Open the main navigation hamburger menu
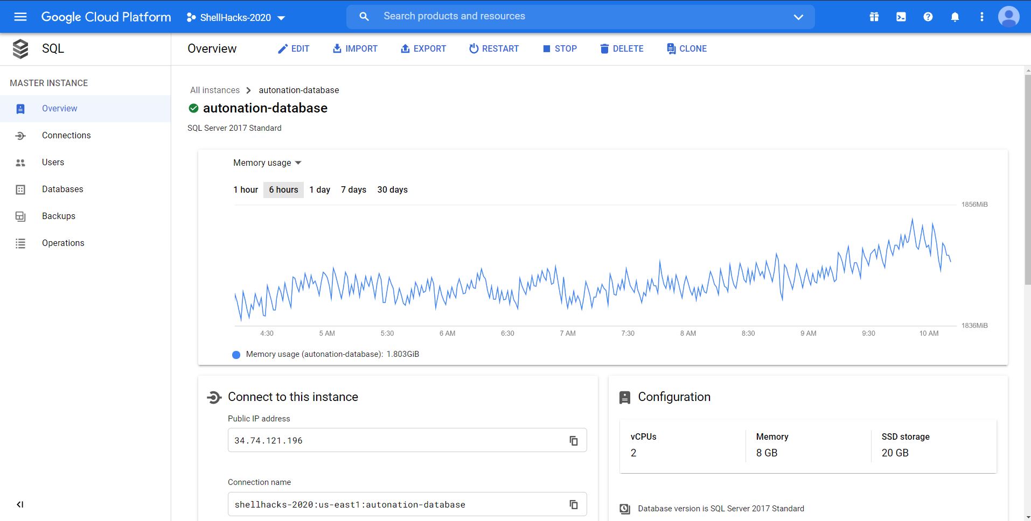The image size is (1031, 521). pyautogui.click(x=20, y=17)
